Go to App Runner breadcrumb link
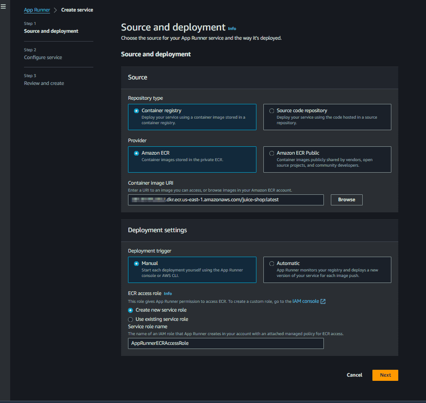 37,10
